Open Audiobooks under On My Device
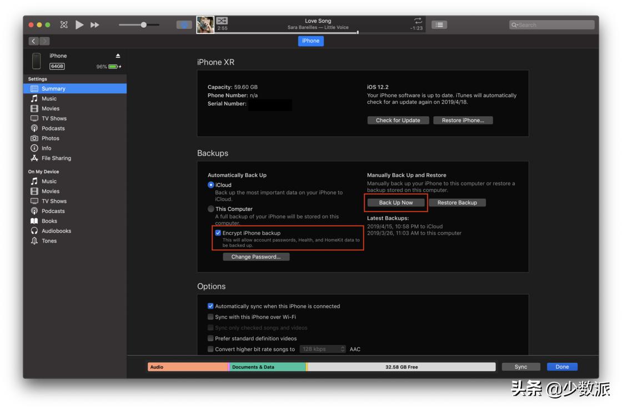Viewport: 622px width, 409px height. (56, 231)
